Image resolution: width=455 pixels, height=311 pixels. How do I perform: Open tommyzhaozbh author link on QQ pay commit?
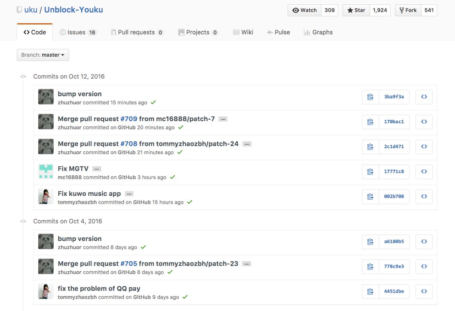[x=77, y=297]
